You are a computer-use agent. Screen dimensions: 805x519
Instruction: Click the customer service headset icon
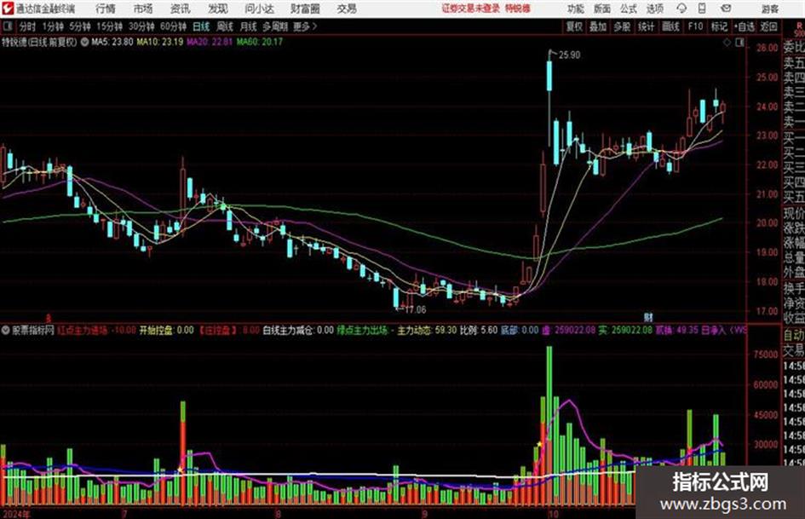(x=681, y=9)
